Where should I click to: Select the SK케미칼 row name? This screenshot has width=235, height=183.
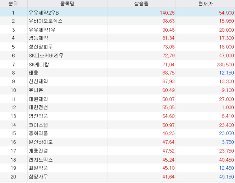pyautogui.click(x=39, y=64)
